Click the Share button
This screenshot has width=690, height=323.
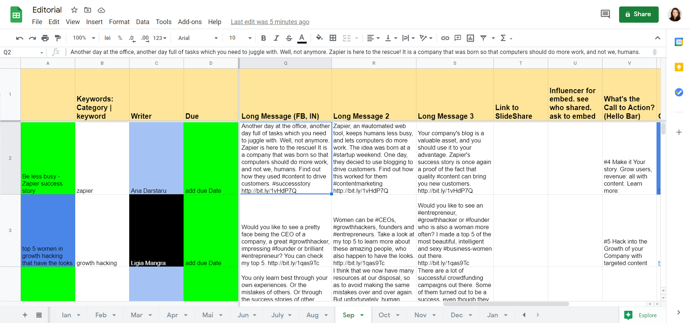pos(639,14)
